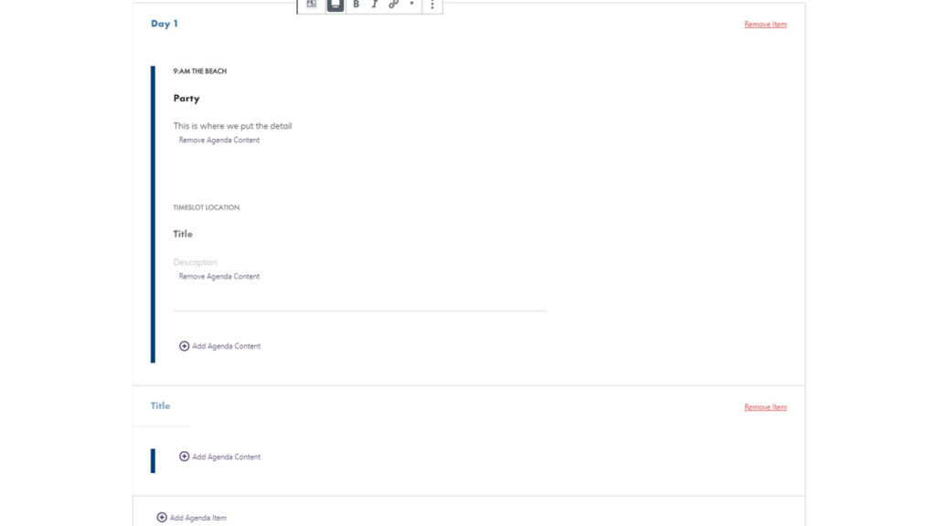Click plus icon under Day 1 agenda
Screen dimensions: 936x526
point(185,346)
